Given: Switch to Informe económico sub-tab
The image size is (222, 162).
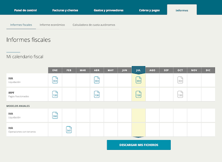Looking at the screenshot, I should pos(52,25).
